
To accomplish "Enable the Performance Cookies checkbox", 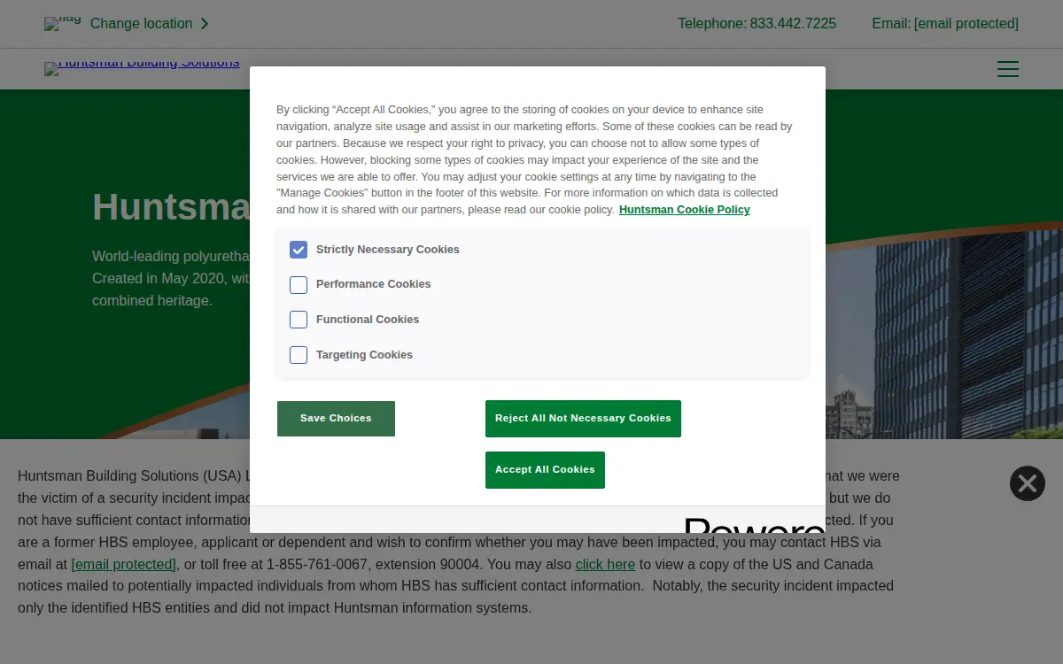I will (x=299, y=285).
